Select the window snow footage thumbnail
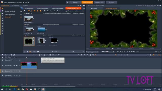This screenshot has width=162, height=91. 42,41
